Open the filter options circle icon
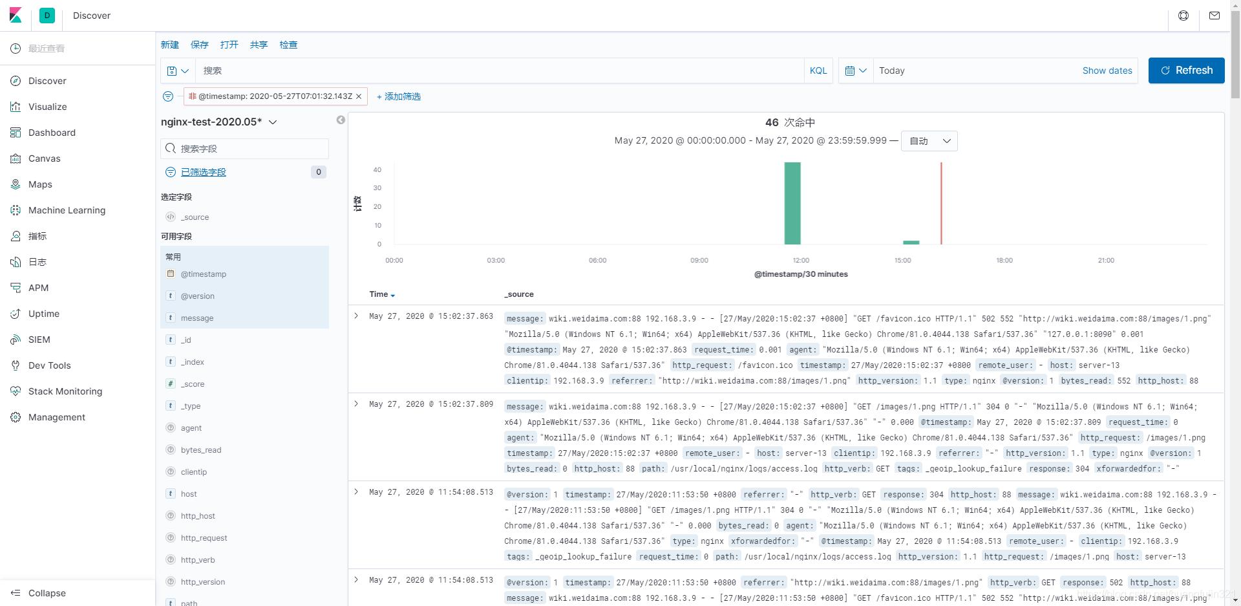The height and width of the screenshot is (606, 1241). click(168, 96)
